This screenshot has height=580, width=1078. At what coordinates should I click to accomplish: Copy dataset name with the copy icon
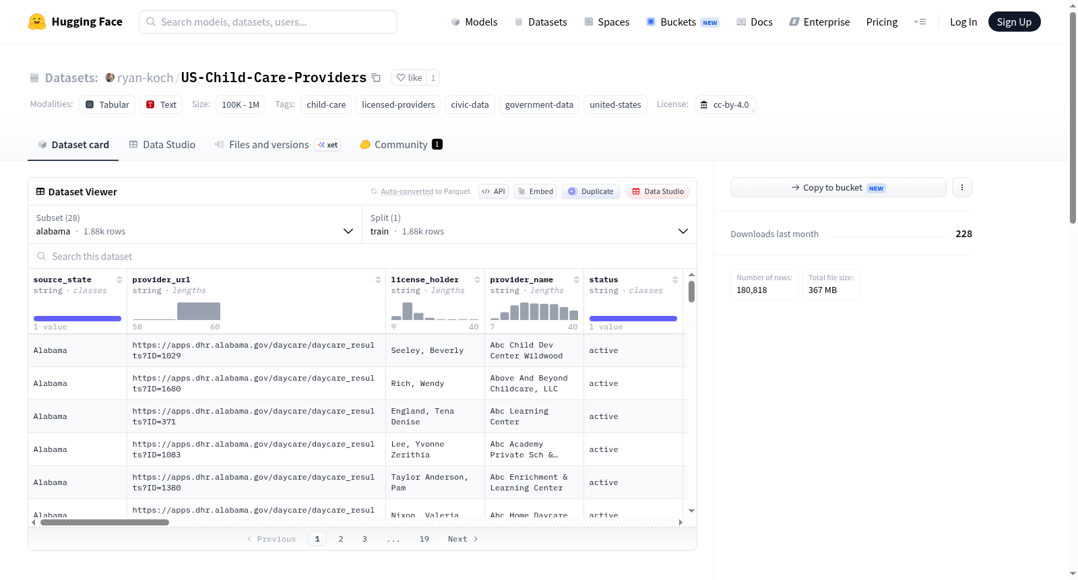376,77
